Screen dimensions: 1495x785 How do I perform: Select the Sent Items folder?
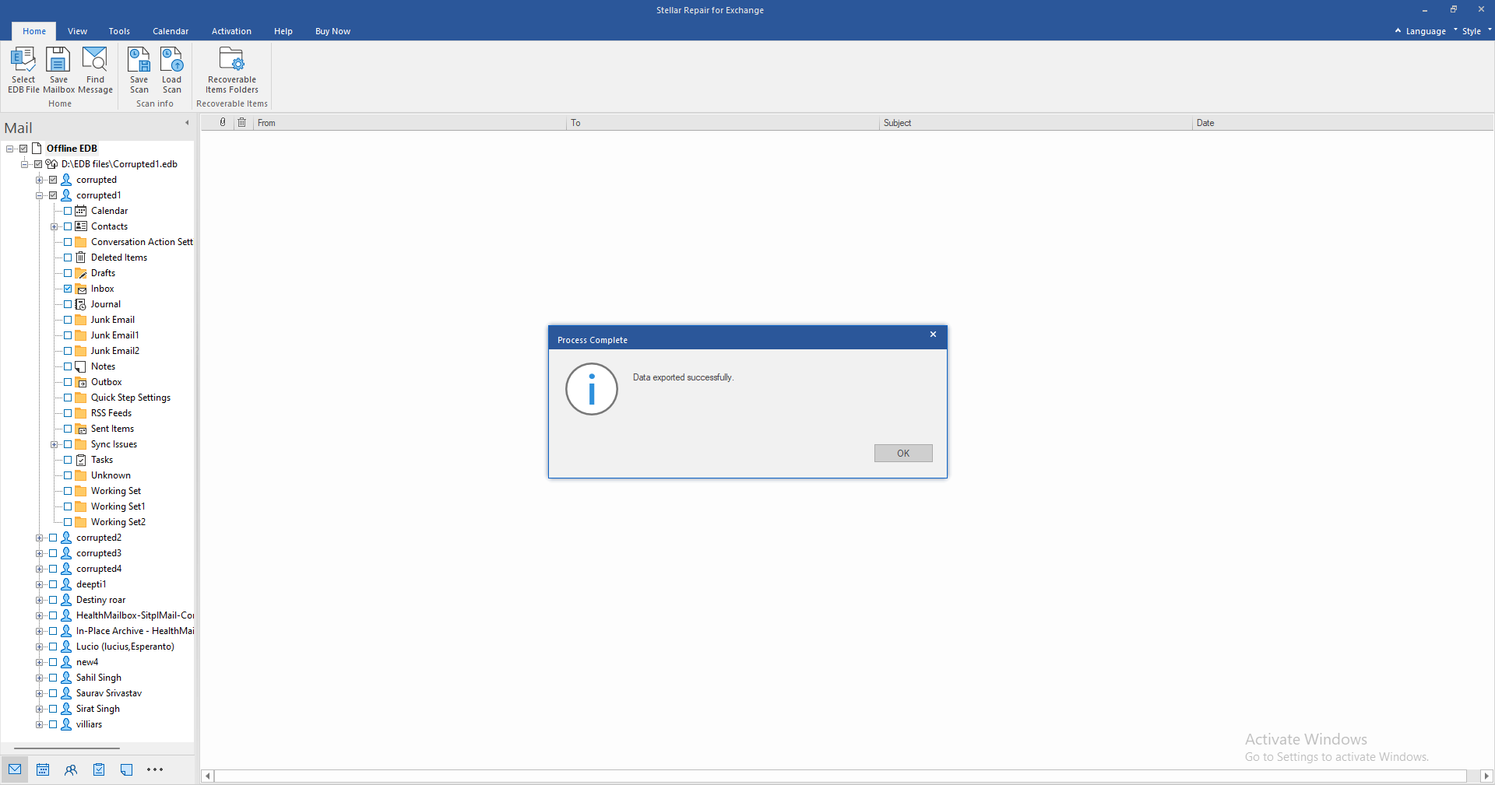[x=112, y=429]
